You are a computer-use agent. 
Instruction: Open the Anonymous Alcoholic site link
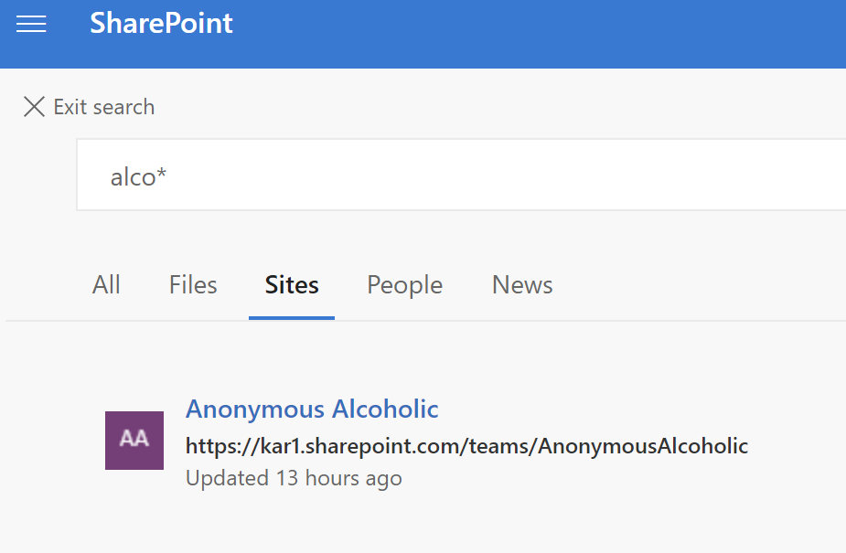312,409
